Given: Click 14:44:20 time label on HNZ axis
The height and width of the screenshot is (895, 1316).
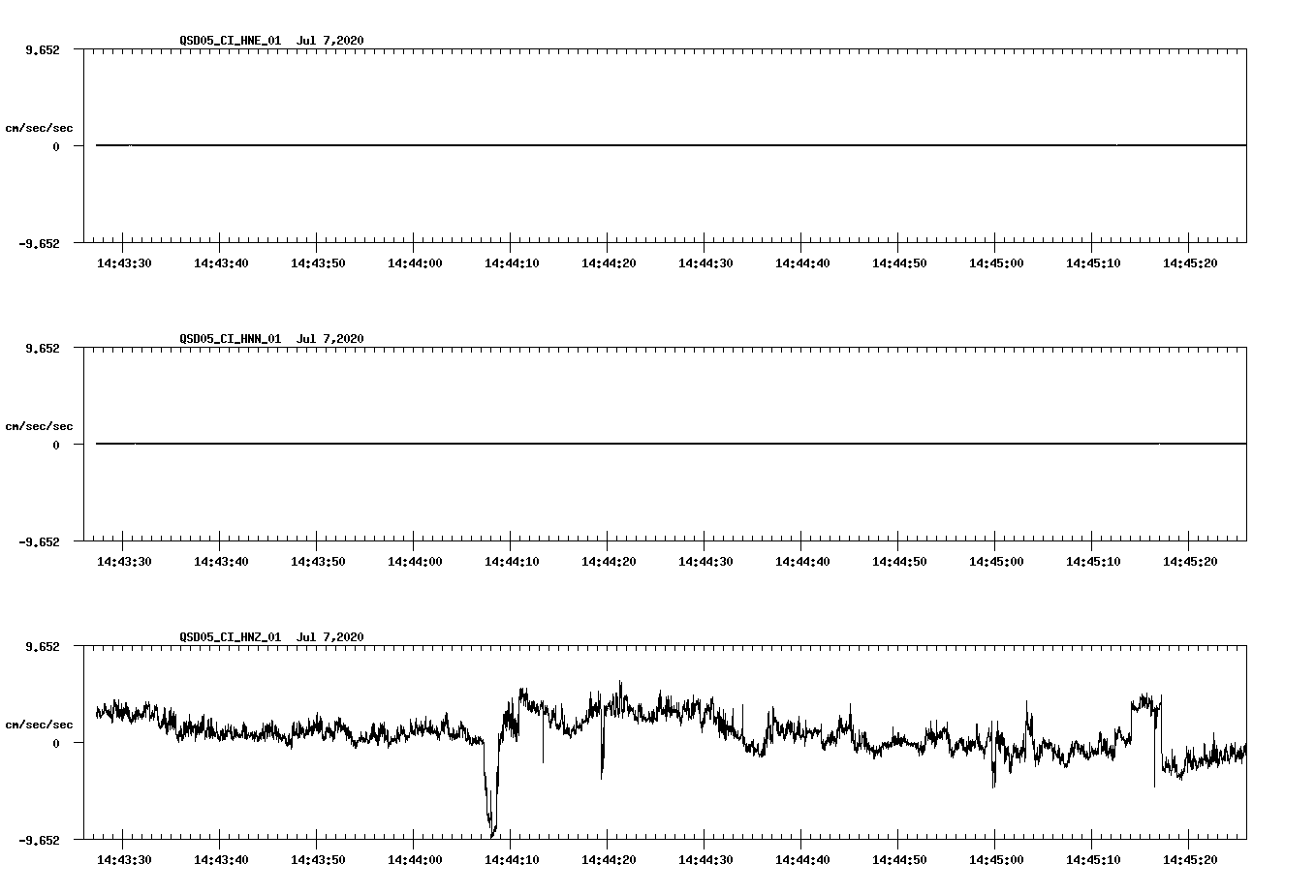Looking at the screenshot, I should (609, 860).
